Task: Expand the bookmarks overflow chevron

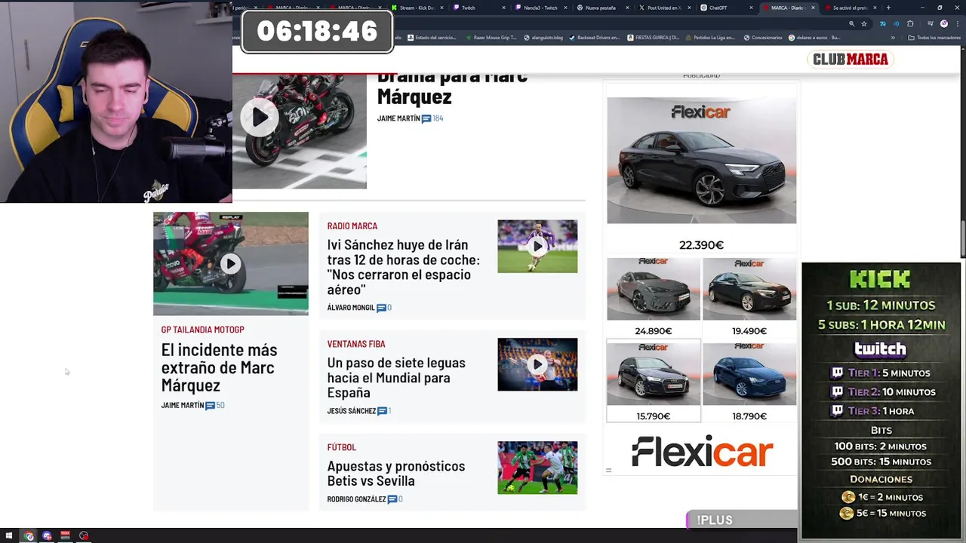Action: pos(893,38)
